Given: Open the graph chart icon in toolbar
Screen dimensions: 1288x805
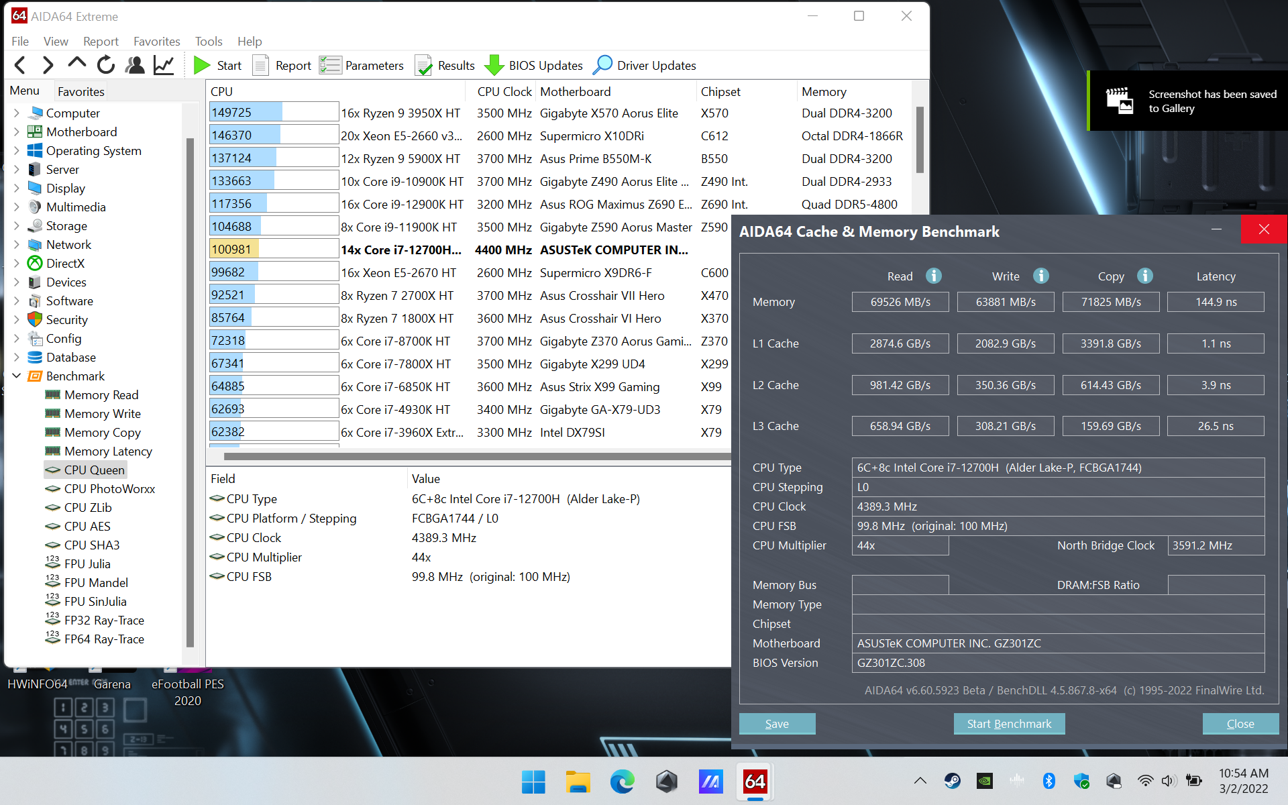Looking at the screenshot, I should pyautogui.click(x=164, y=65).
